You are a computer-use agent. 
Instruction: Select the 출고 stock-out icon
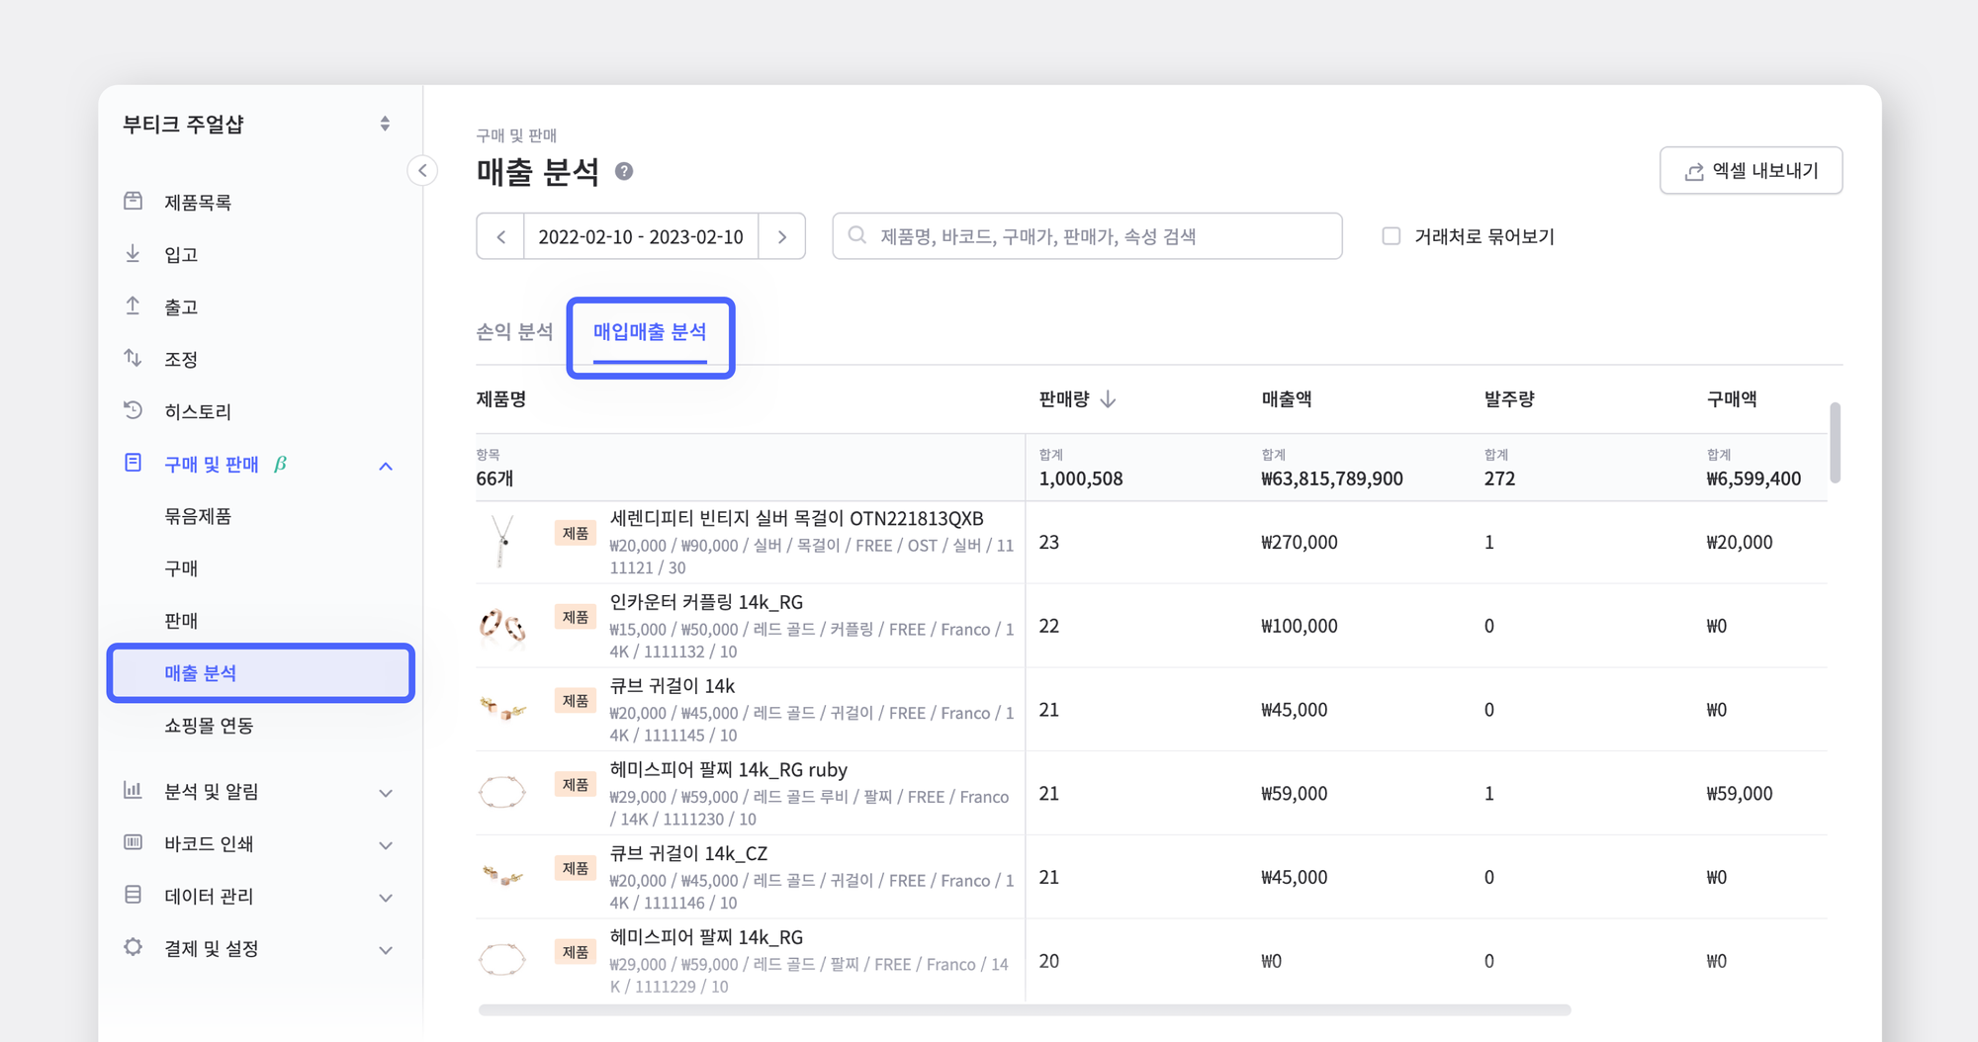(x=134, y=305)
